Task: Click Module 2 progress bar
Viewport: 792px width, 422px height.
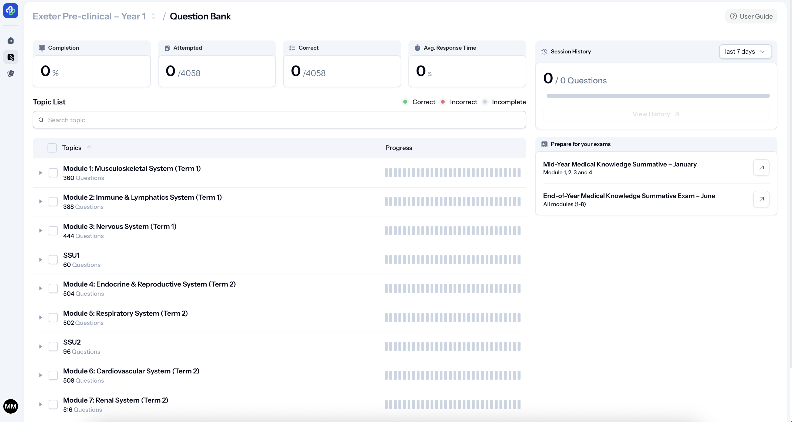Action: pos(452,202)
